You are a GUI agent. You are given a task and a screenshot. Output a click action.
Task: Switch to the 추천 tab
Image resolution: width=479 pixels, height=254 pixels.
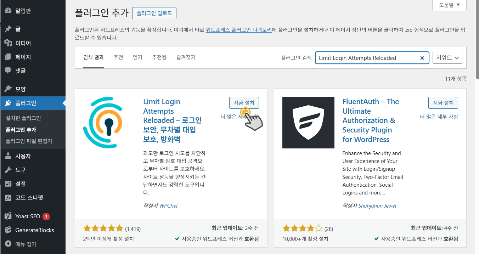(x=118, y=57)
